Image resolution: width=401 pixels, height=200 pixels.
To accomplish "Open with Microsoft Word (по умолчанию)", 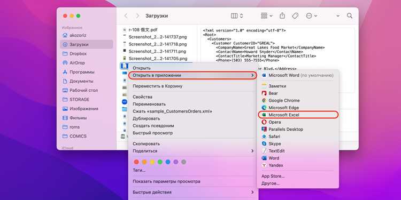I will (298, 76).
